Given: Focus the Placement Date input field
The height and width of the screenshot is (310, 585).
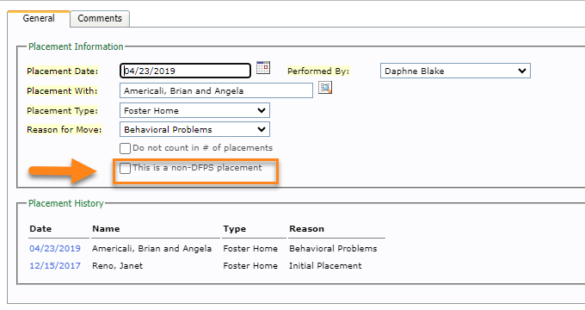Looking at the screenshot, I should (185, 71).
